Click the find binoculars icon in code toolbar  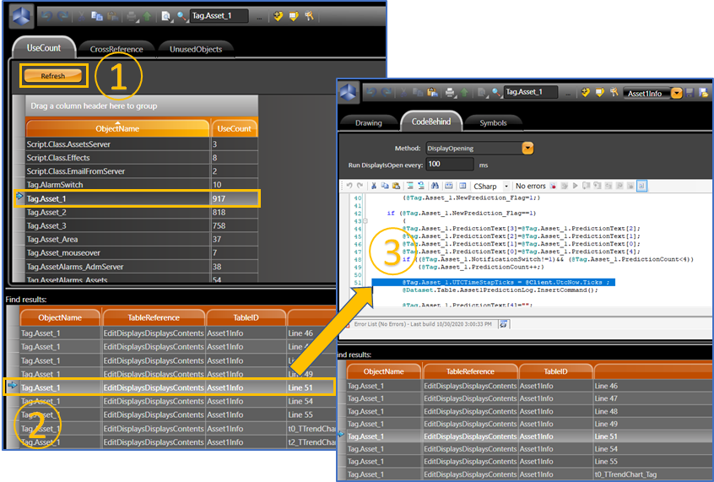pyautogui.click(x=436, y=186)
